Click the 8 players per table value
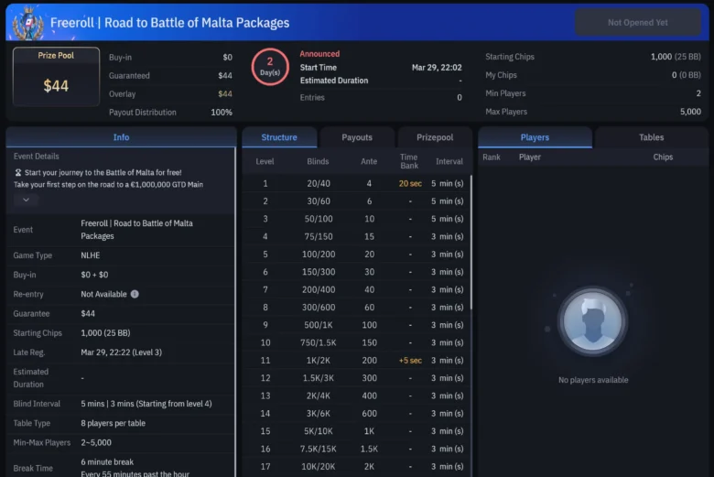The height and width of the screenshot is (477, 714). [x=113, y=423]
